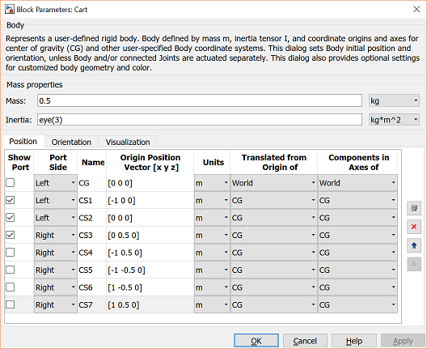Uncheck Show Port for CS1
Image resolution: width=427 pixels, height=349 pixels.
point(11,200)
